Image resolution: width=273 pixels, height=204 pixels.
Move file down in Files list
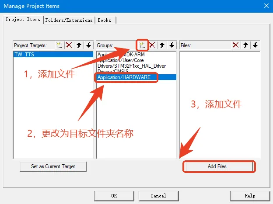click(255, 45)
